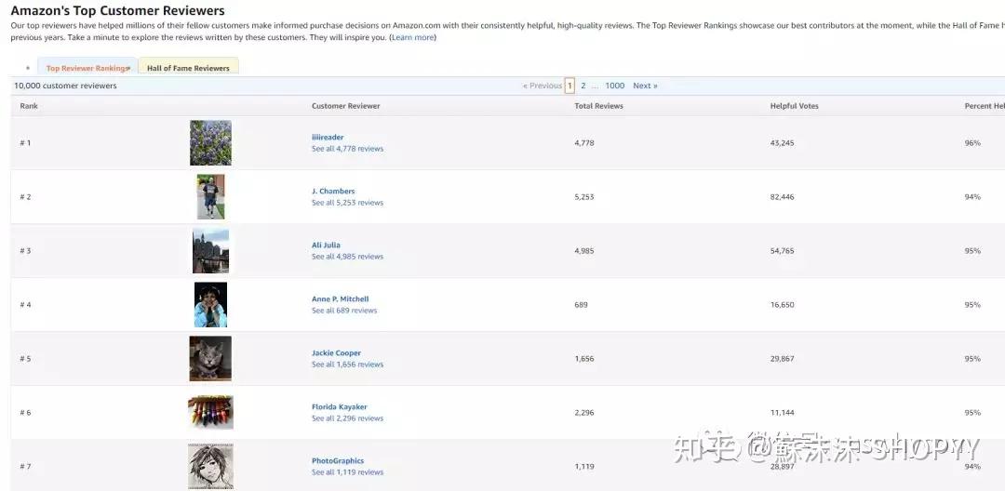Switch to Hall of Fame Reviewers tab
Viewport: 1005px width, 491px height.
pyautogui.click(x=188, y=68)
